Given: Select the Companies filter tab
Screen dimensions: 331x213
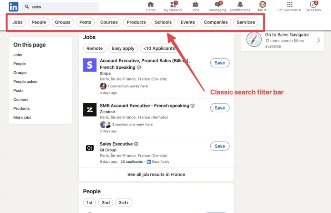Looking at the screenshot, I should pyautogui.click(x=215, y=22).
